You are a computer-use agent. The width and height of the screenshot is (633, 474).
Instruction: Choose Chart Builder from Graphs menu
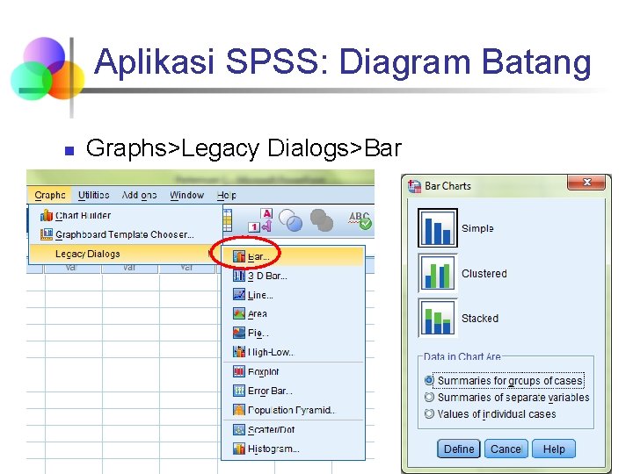pos(126,216)
